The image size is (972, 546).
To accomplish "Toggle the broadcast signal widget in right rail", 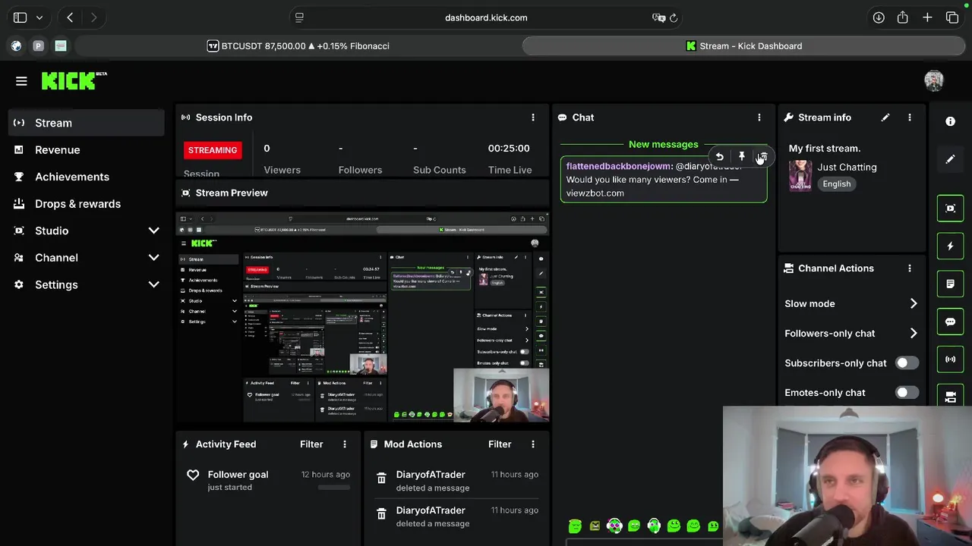I will click(x=950, y=359).
